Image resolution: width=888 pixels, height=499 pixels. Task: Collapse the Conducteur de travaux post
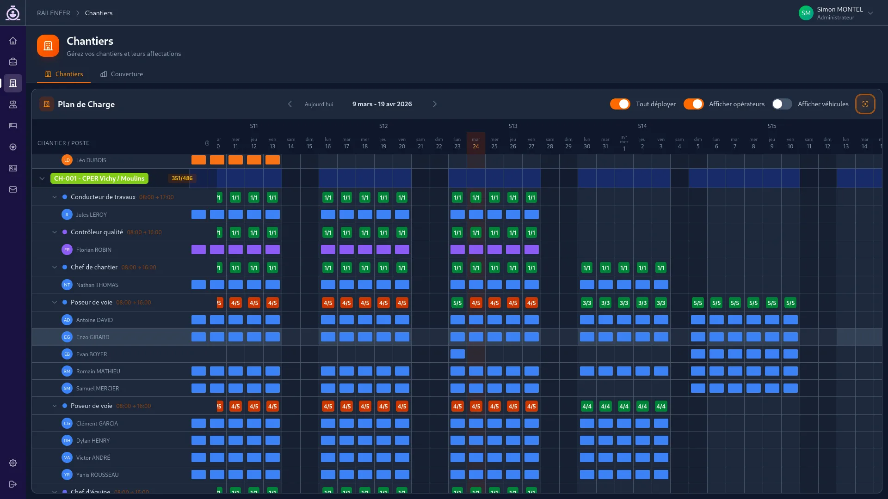55,197
